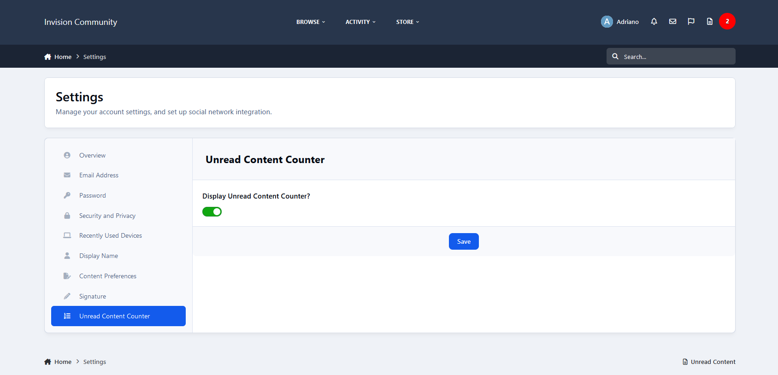Click the Unread Content Counter list icon
This screenshot has width=778, height=375.
67,316
